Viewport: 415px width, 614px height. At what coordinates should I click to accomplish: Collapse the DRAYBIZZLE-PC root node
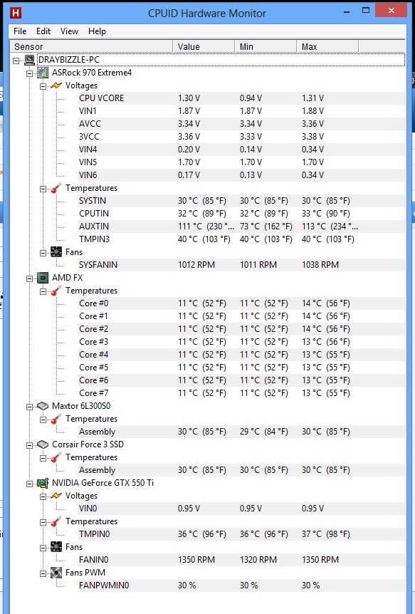coord(16,61)
